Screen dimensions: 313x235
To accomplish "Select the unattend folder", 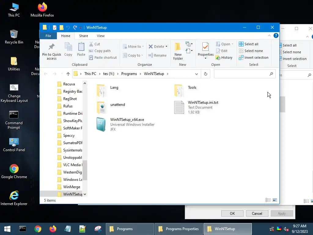I will click(111, 107).
